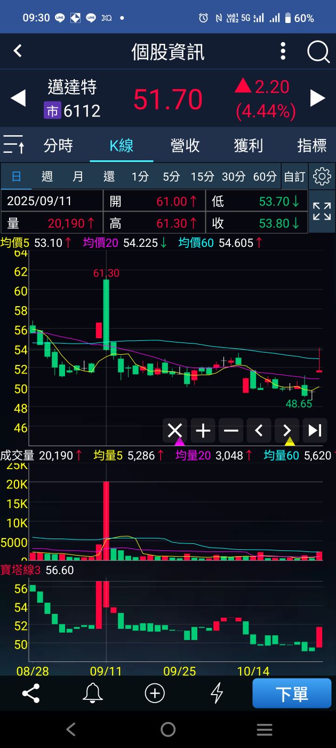Image resolution: width=336 pixels, height=748 pixels.
Task: Open the 指標 indicators tab
Action: click(x=312, y=145)
